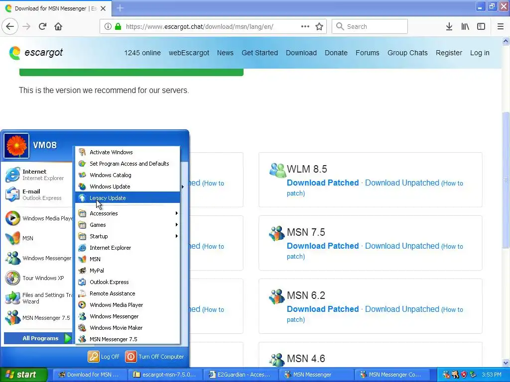The height and width of the screenshot is (382, 510).
Task: Open the News nav link
Action: pyautogui.click(x=225, y=53)
